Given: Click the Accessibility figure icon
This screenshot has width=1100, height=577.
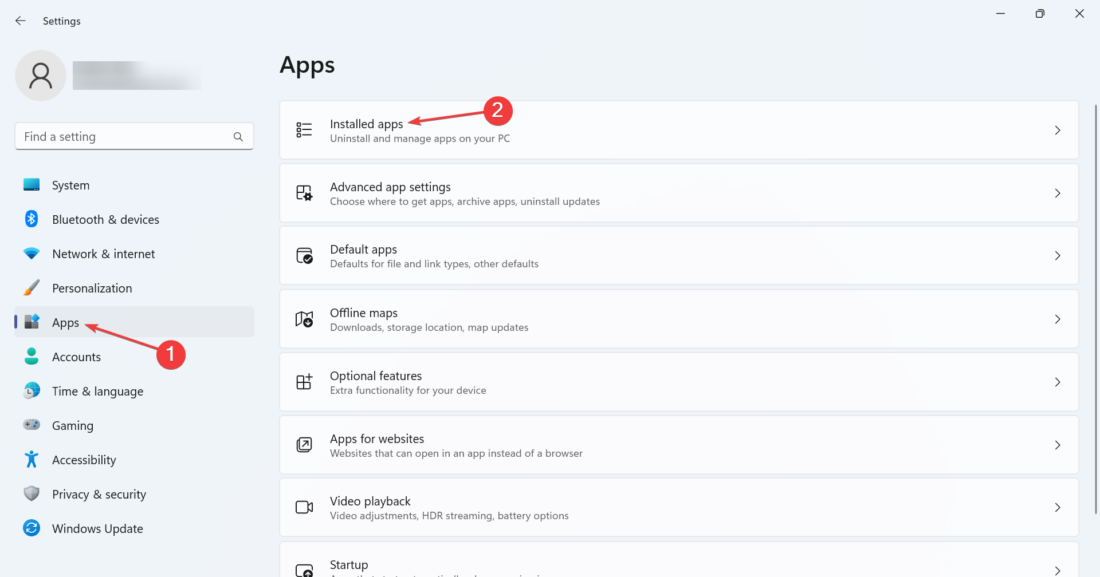Looking at the screenshot, I should (x=32, y=460).
